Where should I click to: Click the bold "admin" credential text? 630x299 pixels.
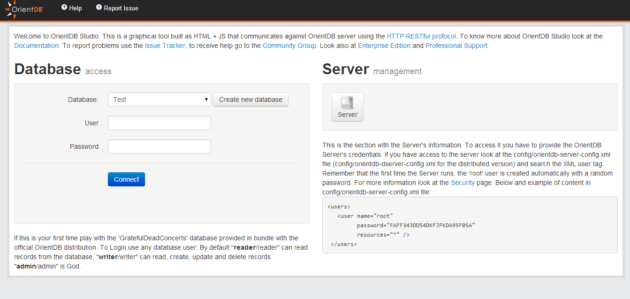[27, 266]
